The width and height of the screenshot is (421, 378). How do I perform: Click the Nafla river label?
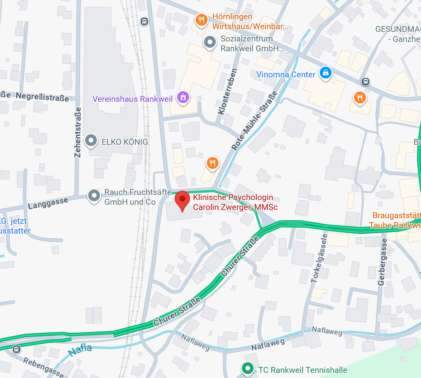80,350
